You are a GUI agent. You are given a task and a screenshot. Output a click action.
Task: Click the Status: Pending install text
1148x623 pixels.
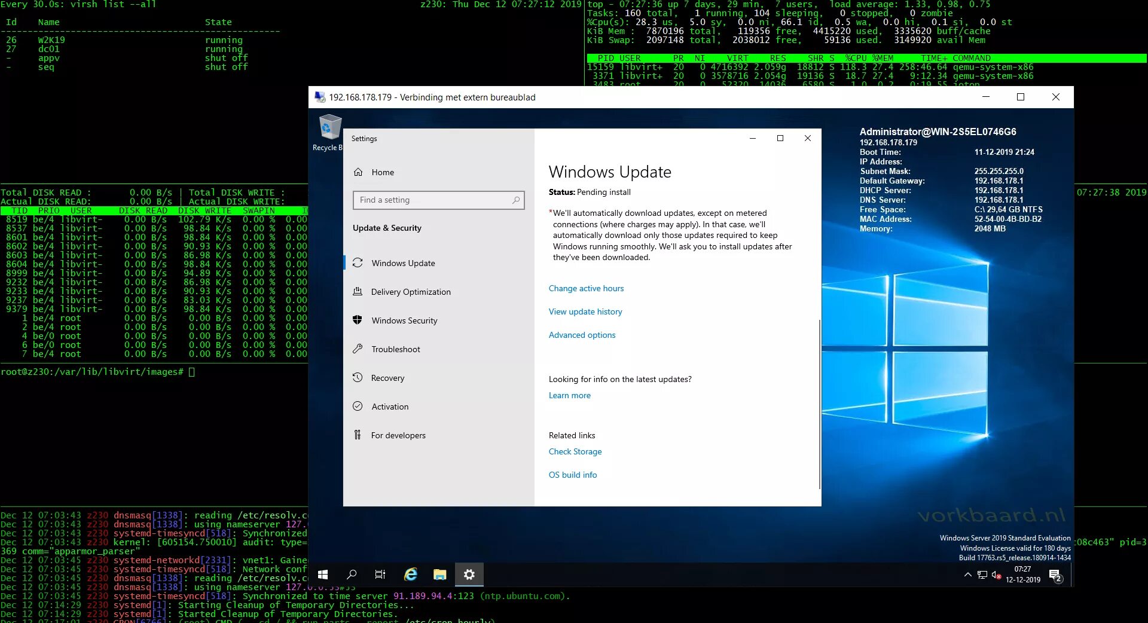[590, 192]
